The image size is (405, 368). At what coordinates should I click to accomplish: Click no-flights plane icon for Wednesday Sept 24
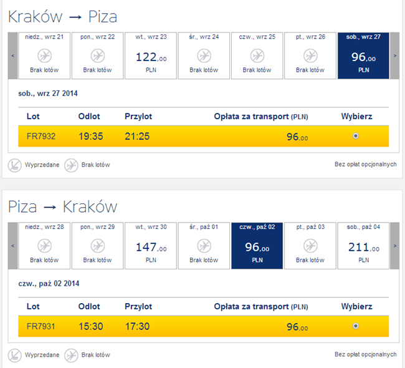pos(204,56)
